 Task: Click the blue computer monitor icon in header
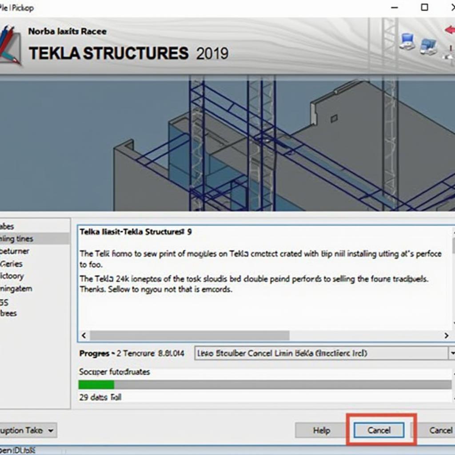tap(407, 42)
